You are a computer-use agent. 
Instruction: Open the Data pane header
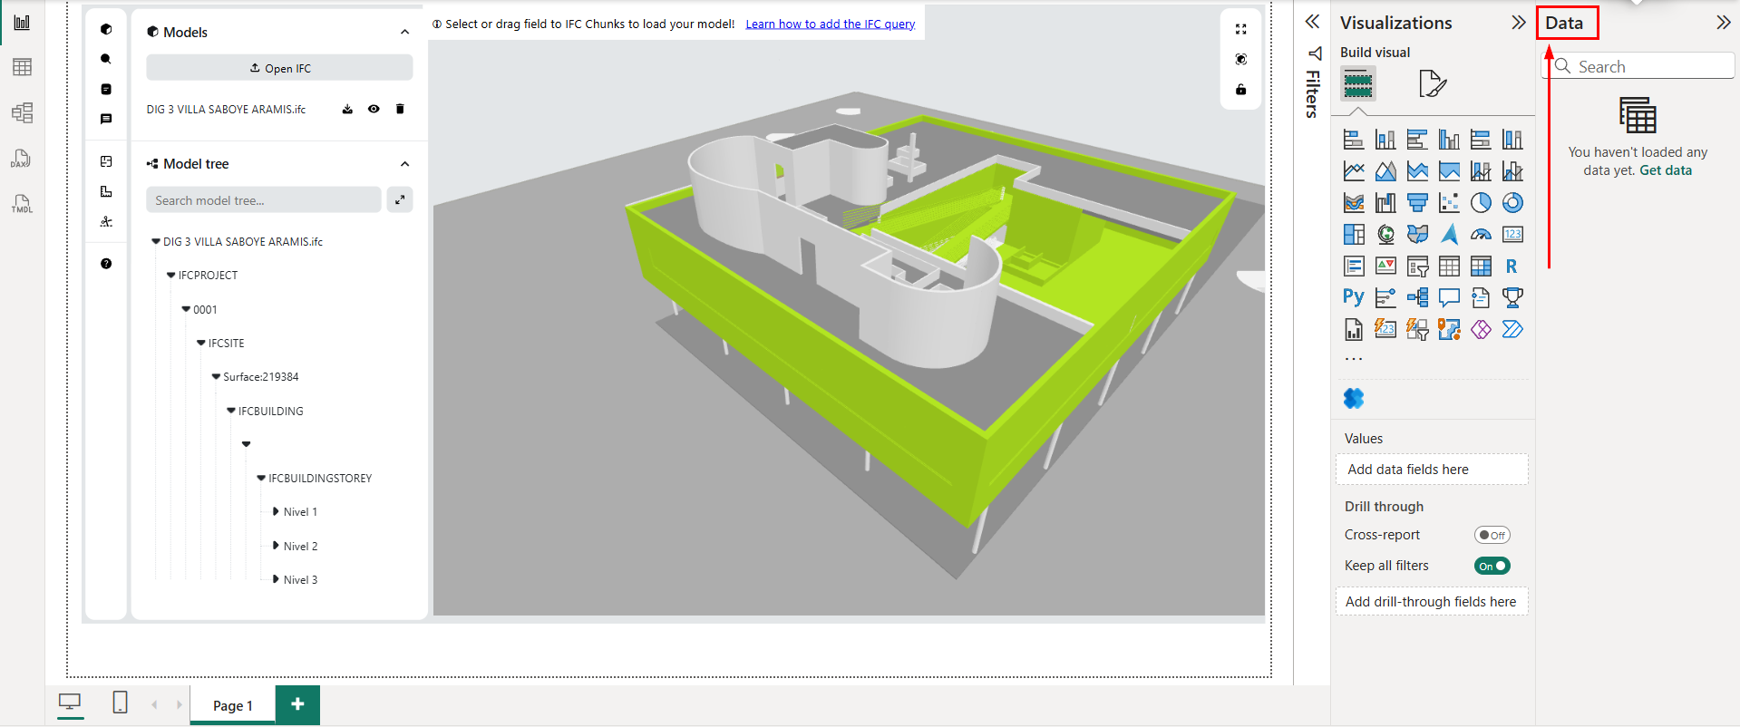[x=1564, y=24]
